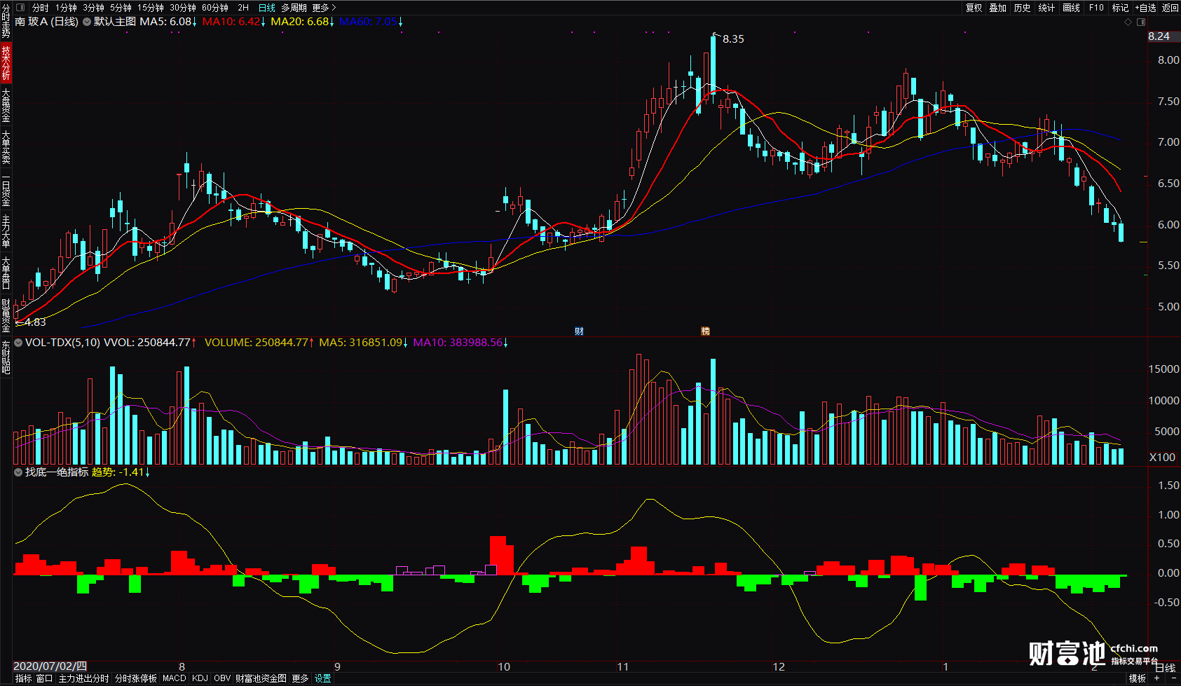
Task: Click the 指标 tab at bottom bar
Action: coord(24,678)
